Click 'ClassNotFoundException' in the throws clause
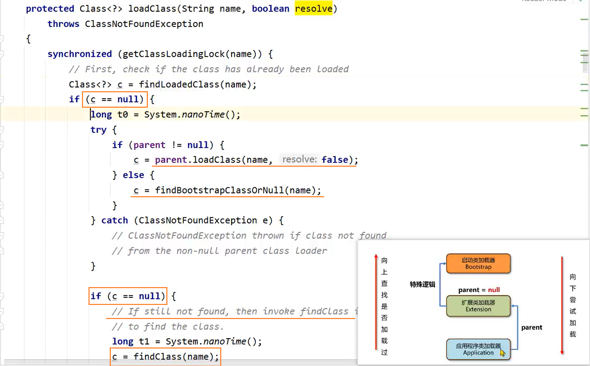The height and width of the screenshot is (366, 590). (x=144, y=24)
